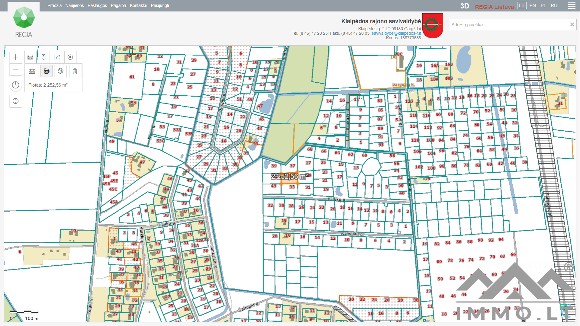Click the 100 m scale bar
This screenshot has height=326, width=580.
[24, 315]
